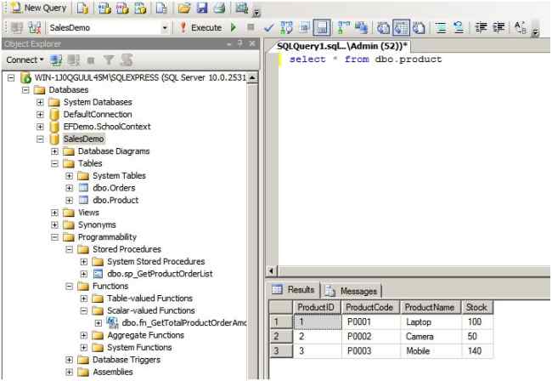
Task: Select the Database Diagrams folder
Action: (114, 151)
